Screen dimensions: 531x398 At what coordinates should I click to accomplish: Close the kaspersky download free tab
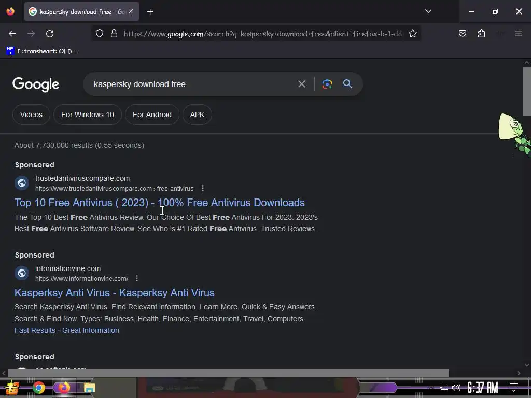[x=131, y=11]
